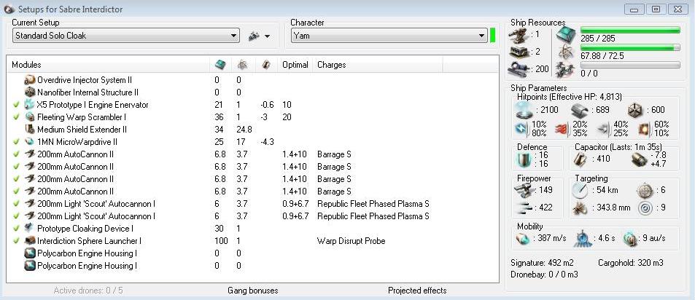Select the last 'Polycarbon Engine Housing I' row
The height and width of the screenshot is (300, 695).
252,266
